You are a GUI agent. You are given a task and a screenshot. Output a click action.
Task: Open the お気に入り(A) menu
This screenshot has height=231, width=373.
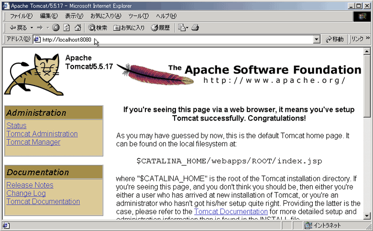coord(106,16)
